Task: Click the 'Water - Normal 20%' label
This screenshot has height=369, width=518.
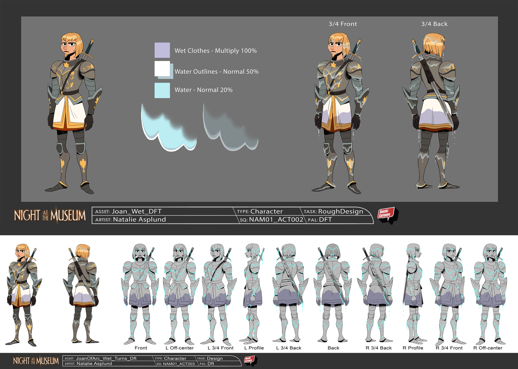Action: coord(203,90)
